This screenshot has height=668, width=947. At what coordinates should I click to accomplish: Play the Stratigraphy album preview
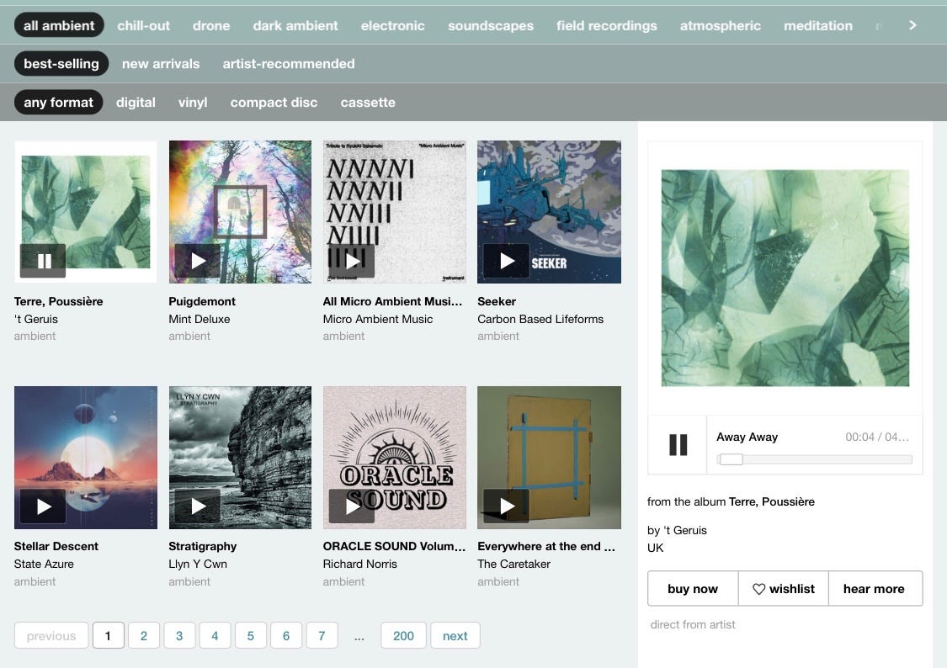click(198, 506)
